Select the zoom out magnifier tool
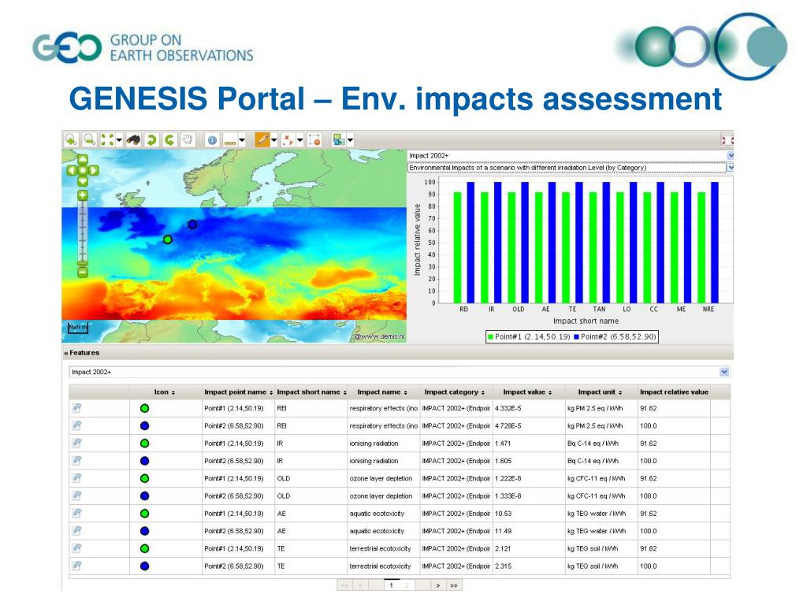 tap(89, 140)
